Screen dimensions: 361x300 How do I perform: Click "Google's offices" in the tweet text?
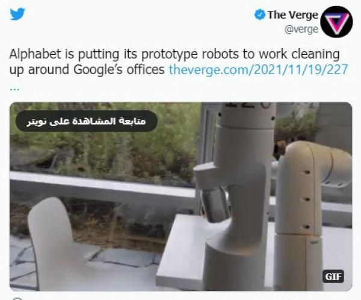pos(119,70)
